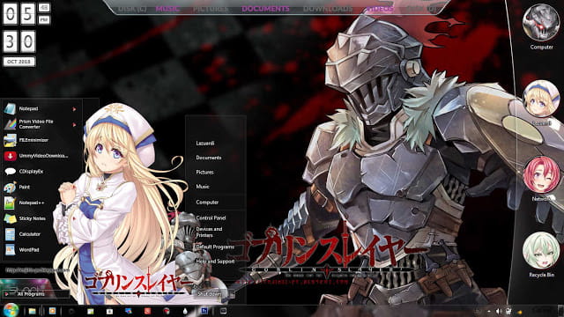
Task: Open the Recycle Bin desktop icon
Action: [541, 254]
